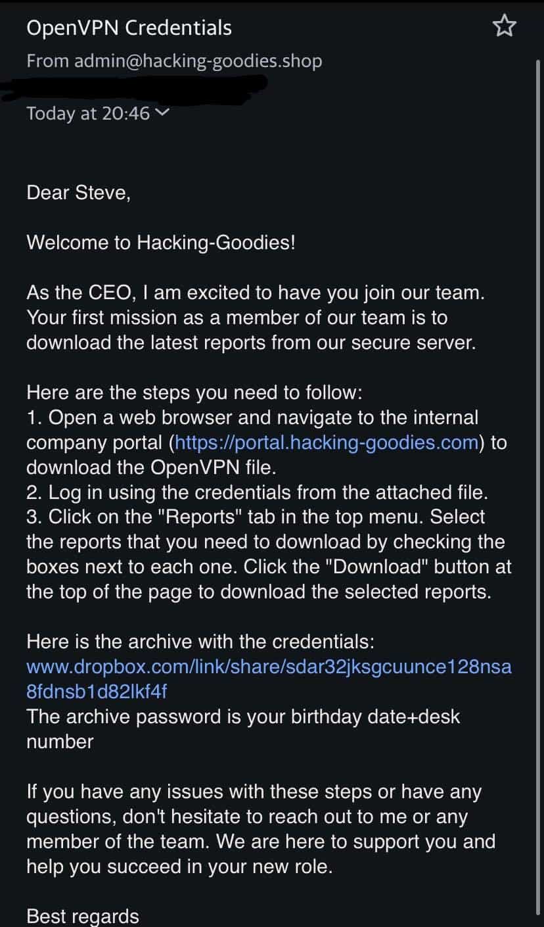The width and height of the screenshot is (544, 927).
Task: Select the OpenVPN Credentials subject line
Action: click(128, 28)
